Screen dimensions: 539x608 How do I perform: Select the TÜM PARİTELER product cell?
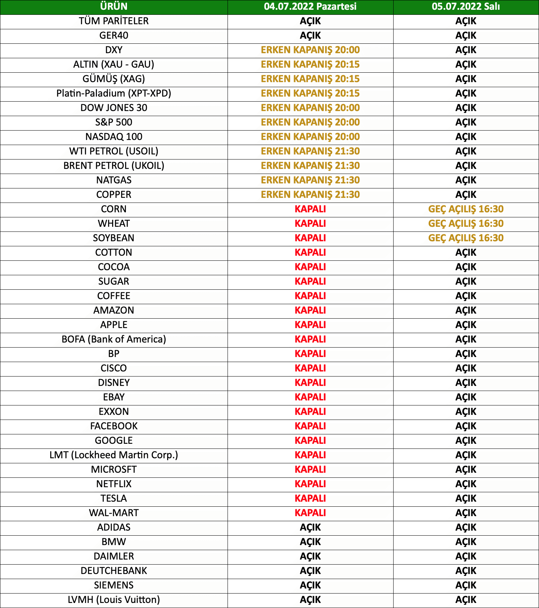point(114,21)
